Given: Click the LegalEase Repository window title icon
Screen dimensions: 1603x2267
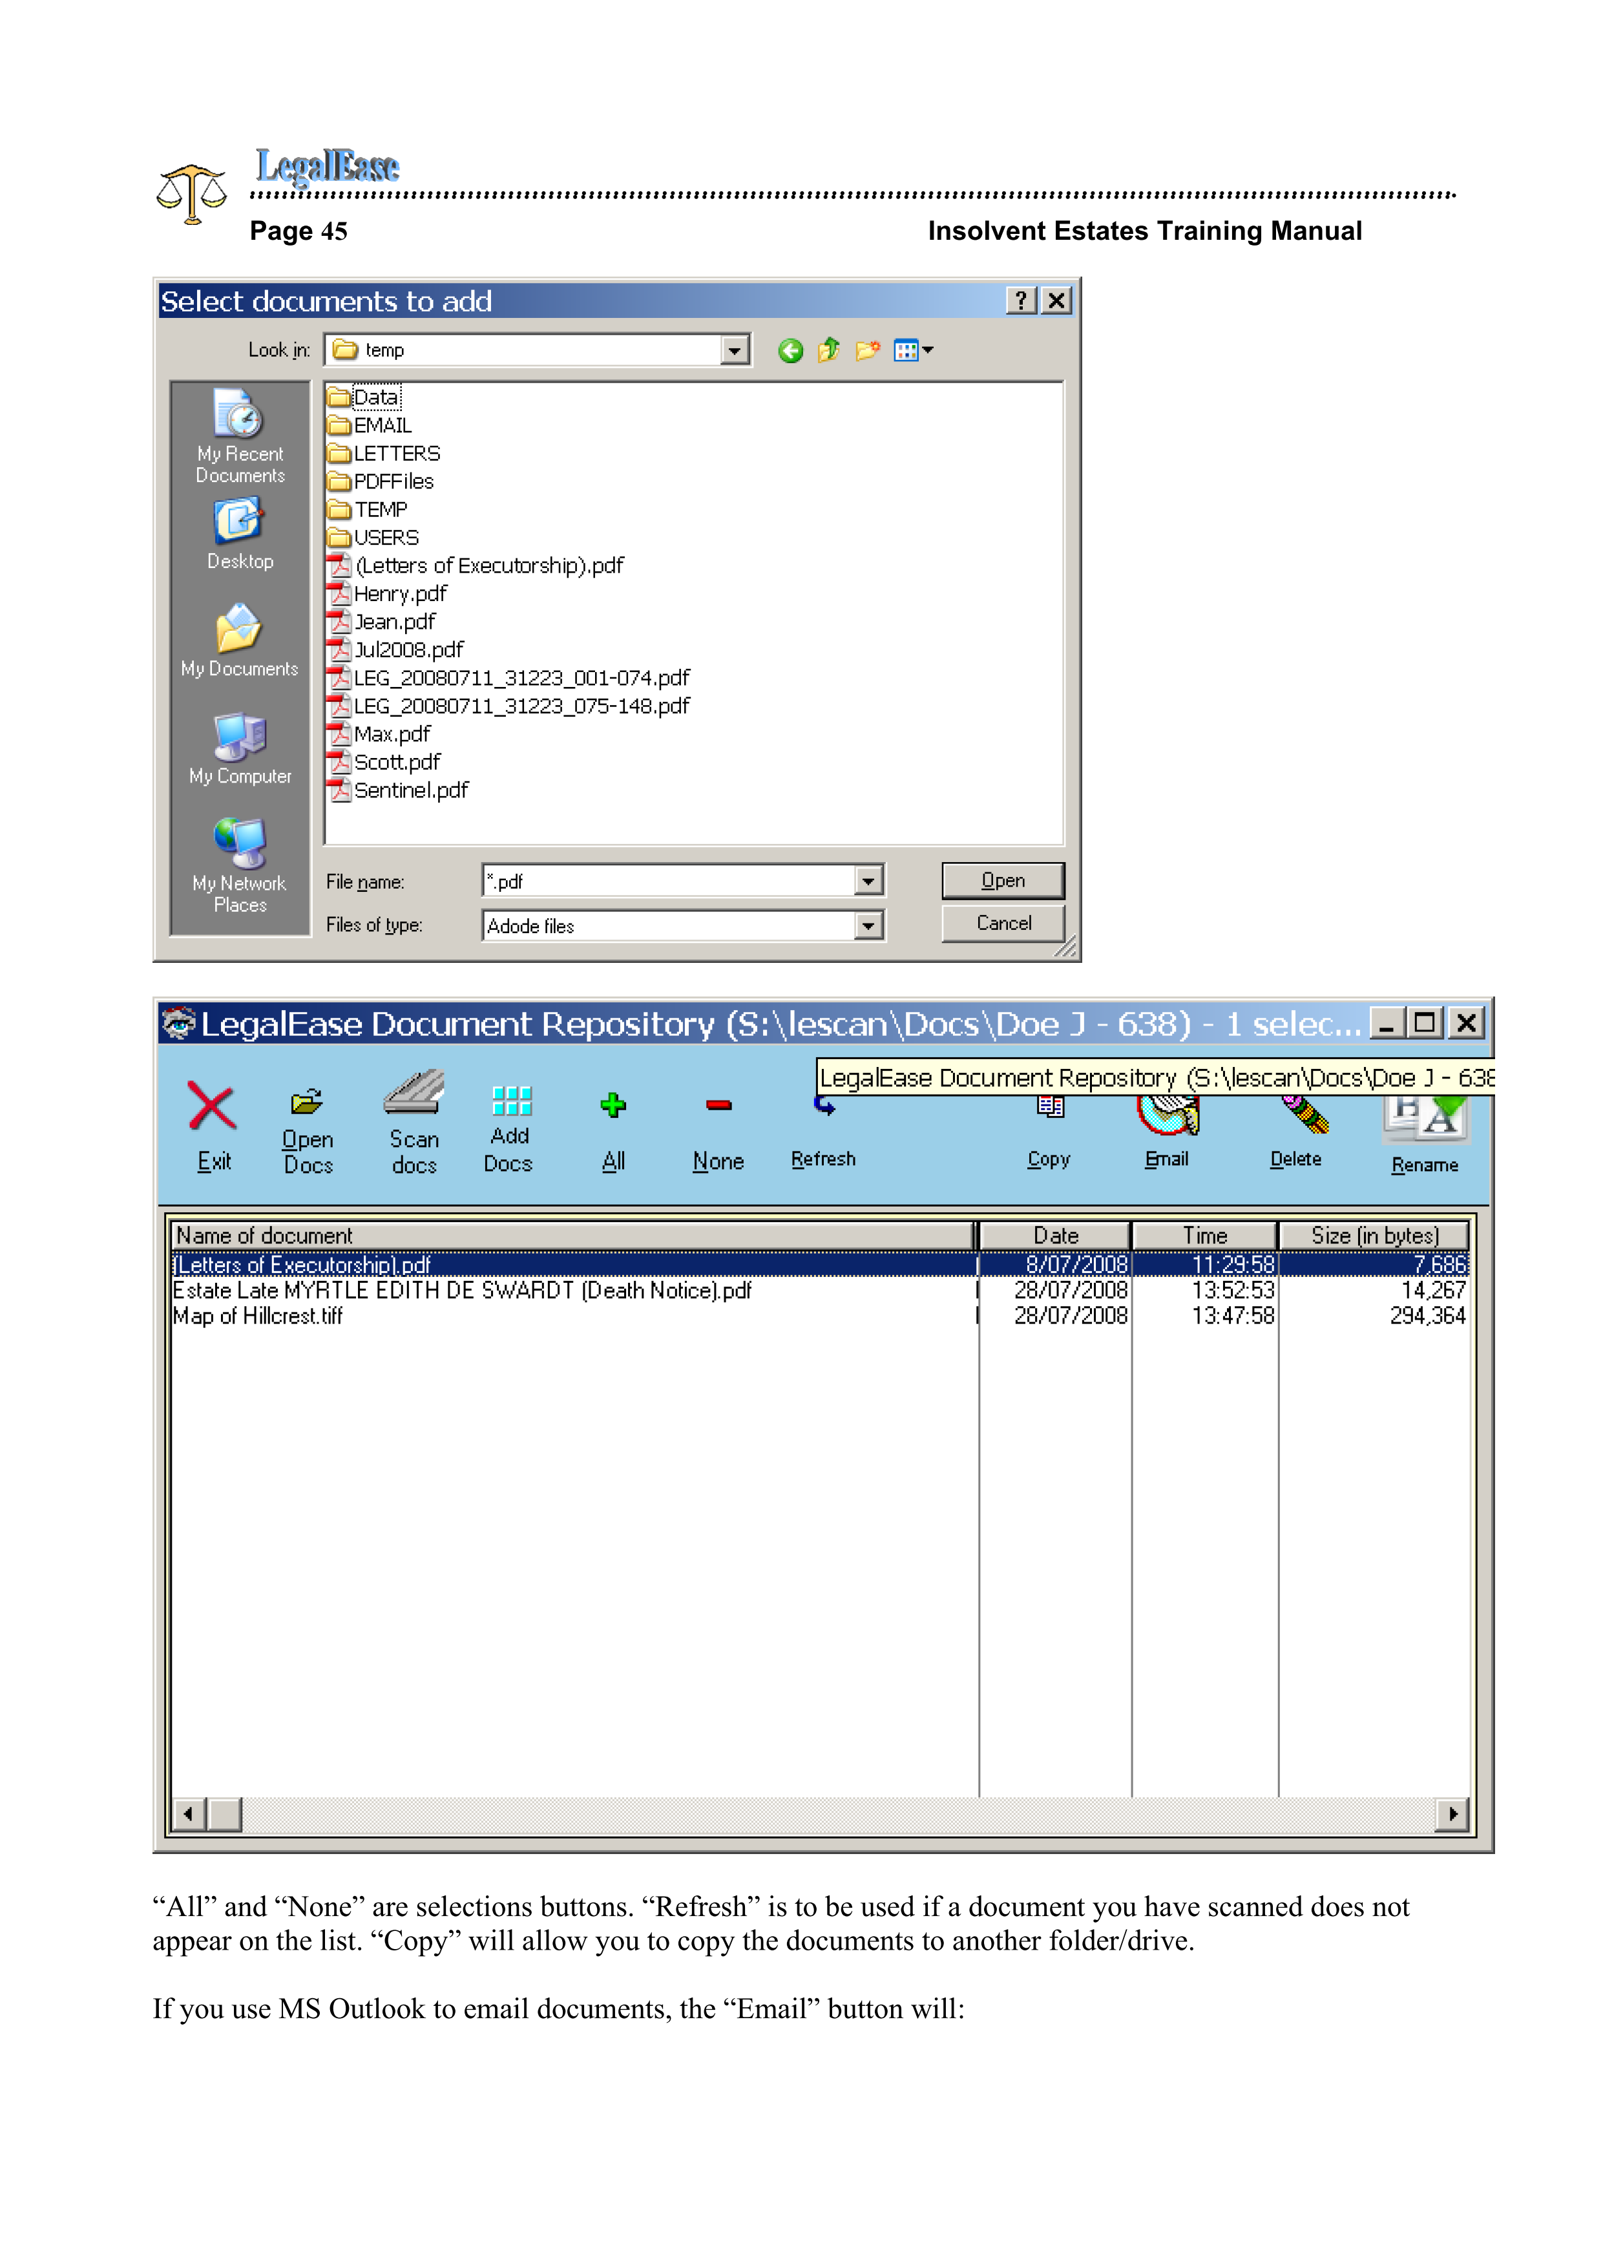Looking at the screenshot, I should (x=179, y=1023).
